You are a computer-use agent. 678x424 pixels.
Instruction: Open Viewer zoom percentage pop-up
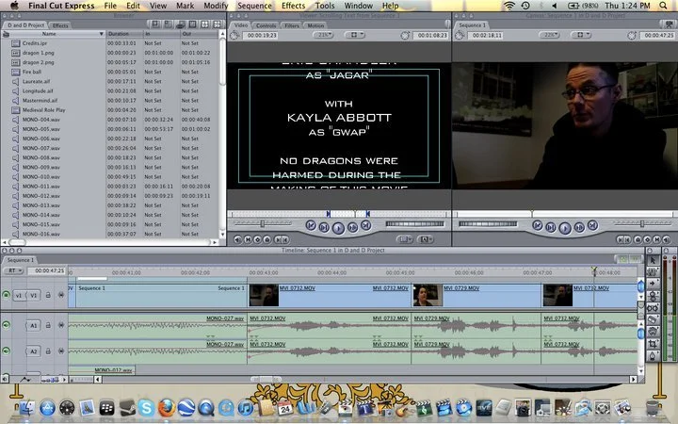click(x=323, y=35)
